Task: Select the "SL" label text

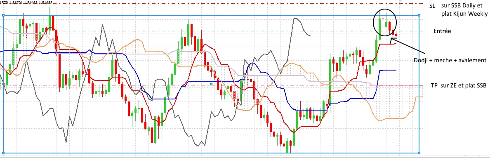Action: pyautogui.click(x=433, y=6)
